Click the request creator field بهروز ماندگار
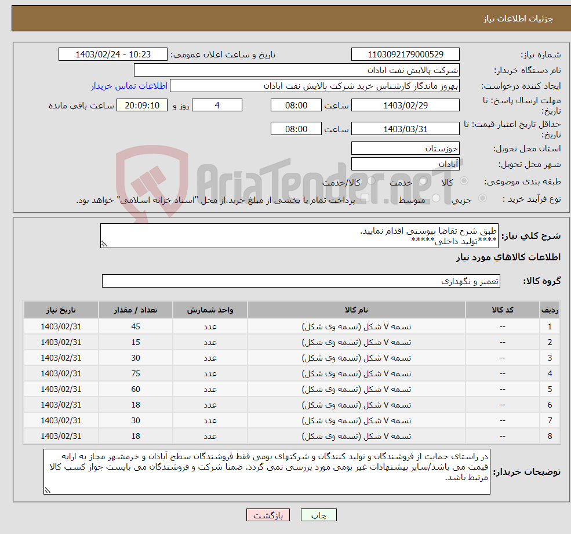The width and height of the screenshot is (571, 534). [x=315, y=86]
